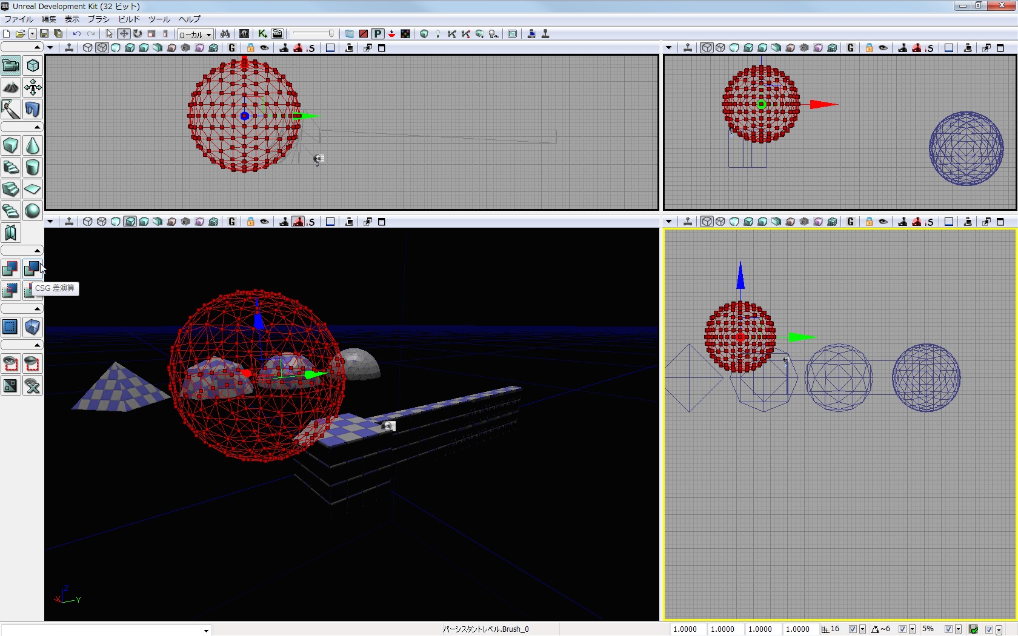Toggle the scale snap checkbox beside 5%
1018x636 pixels.
point(948,629)
